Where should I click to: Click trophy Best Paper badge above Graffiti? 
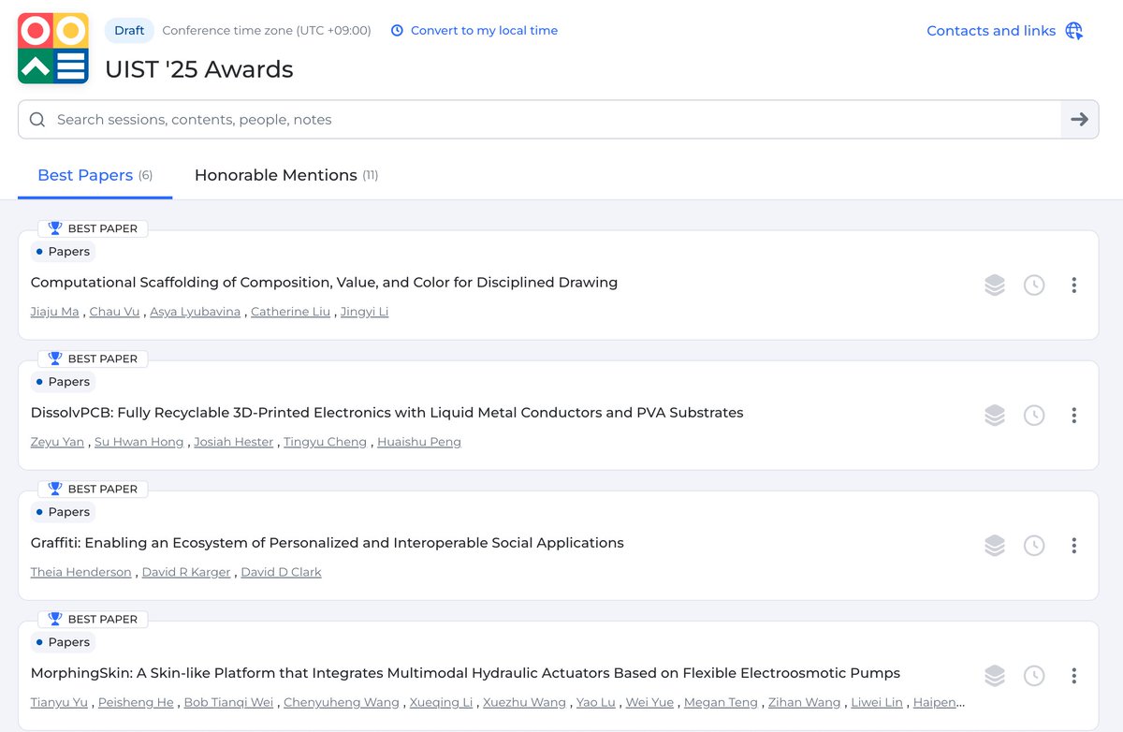click(x=93, y=489)
